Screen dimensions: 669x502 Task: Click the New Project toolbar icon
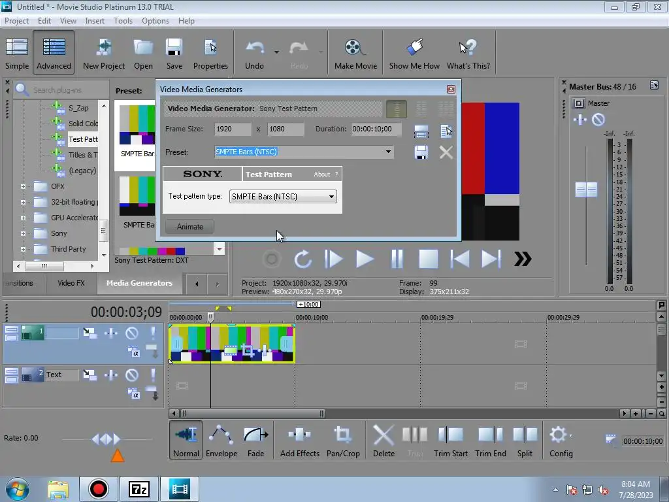104,54
